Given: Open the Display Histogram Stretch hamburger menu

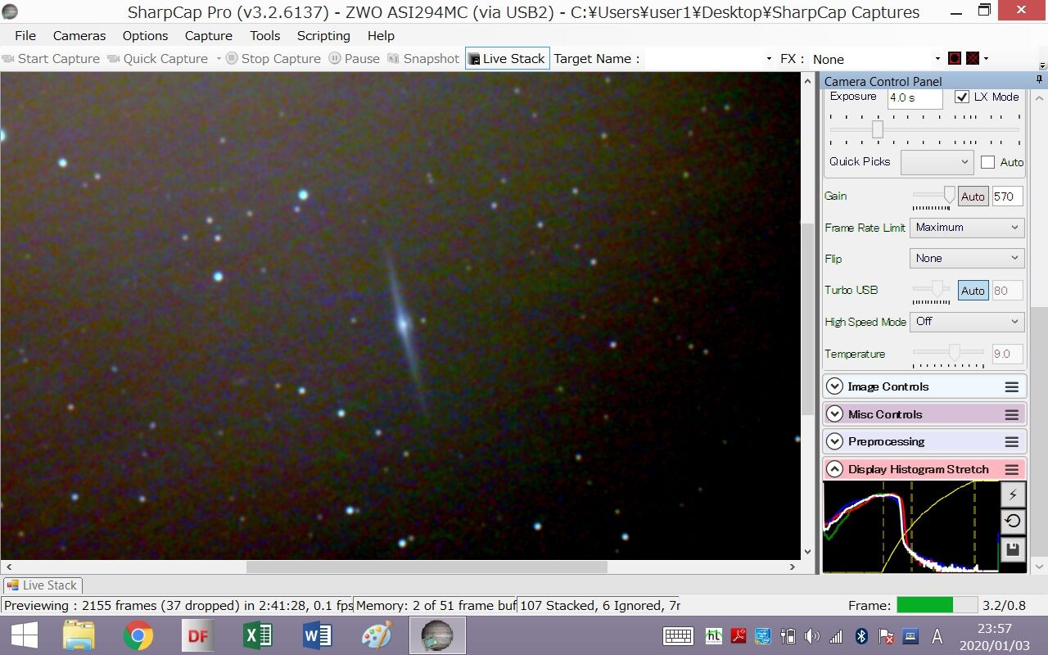Looking at the screenshot, I should [1012, 470].
